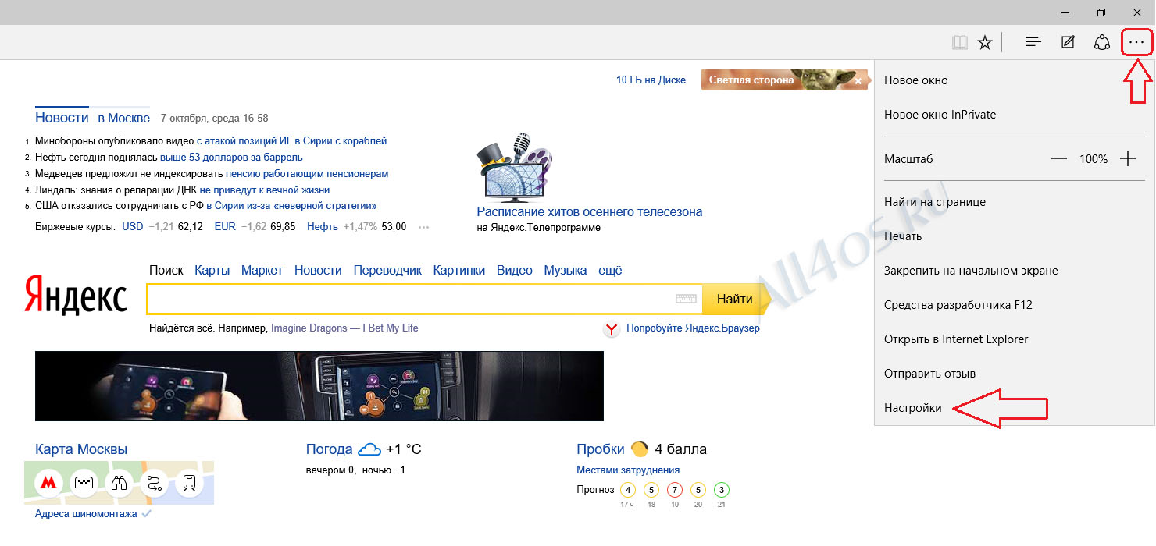Open Расписание хитов осеннего телесезона link
1156x546 pixels.
[x=590, y=212]
